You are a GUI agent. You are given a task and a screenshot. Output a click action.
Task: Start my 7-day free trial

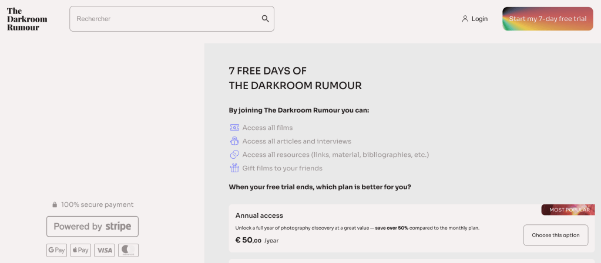coord(548,19)
